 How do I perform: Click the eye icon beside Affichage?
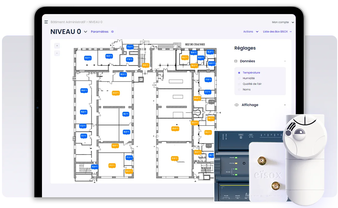click(237, 105)
